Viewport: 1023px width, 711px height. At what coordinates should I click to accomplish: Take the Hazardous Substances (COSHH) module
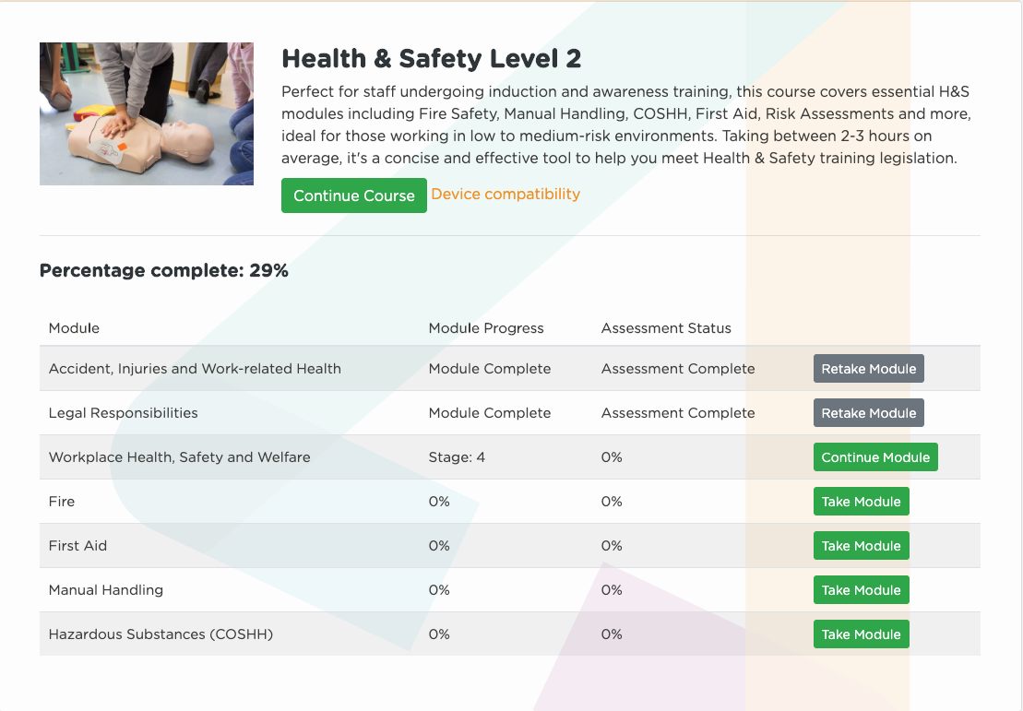862,634
